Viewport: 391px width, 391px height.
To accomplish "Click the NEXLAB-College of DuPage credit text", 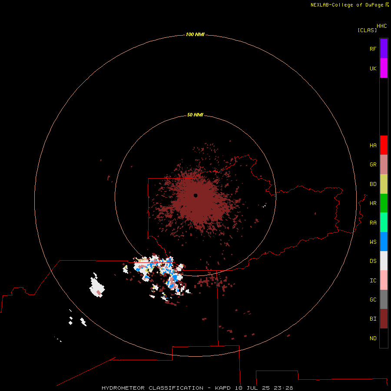I will click(x=347, y=5).
